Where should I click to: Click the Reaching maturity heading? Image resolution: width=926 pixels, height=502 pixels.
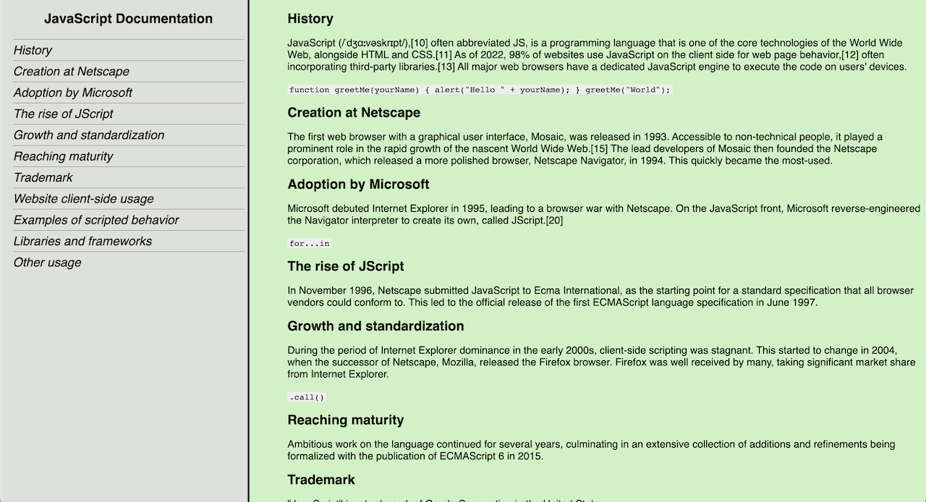click(x=345, y=420)
